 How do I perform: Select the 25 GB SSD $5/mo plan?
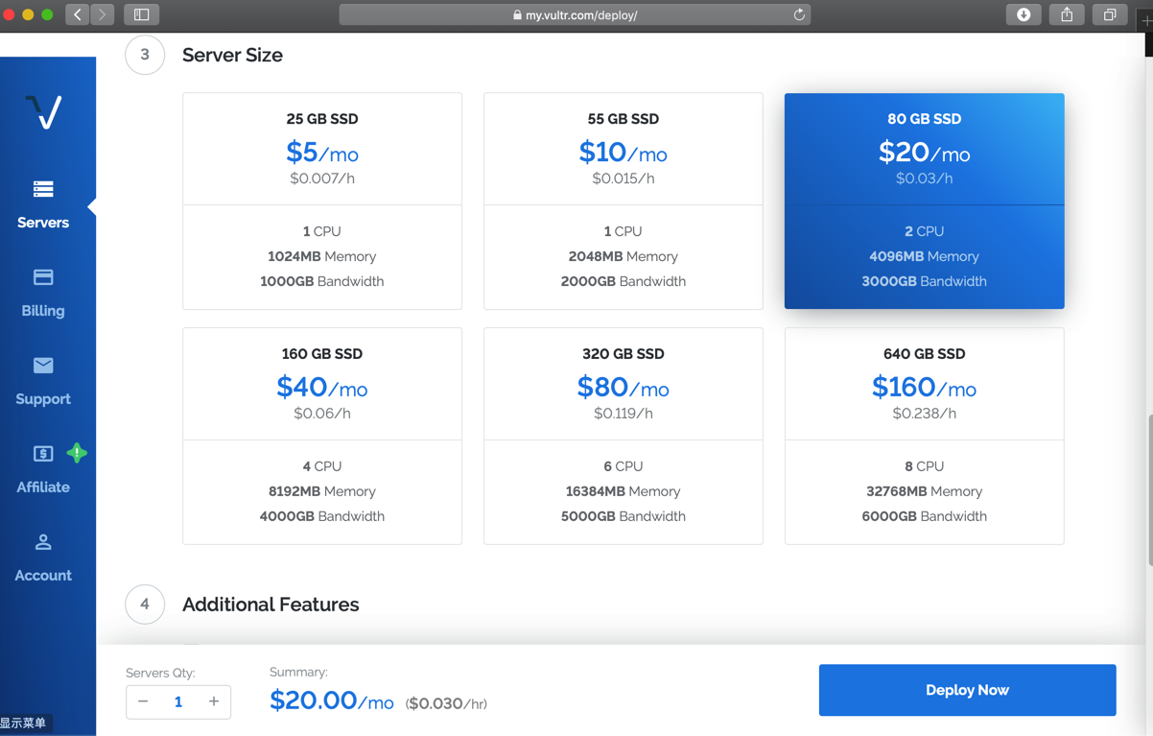tap(322, 201)
